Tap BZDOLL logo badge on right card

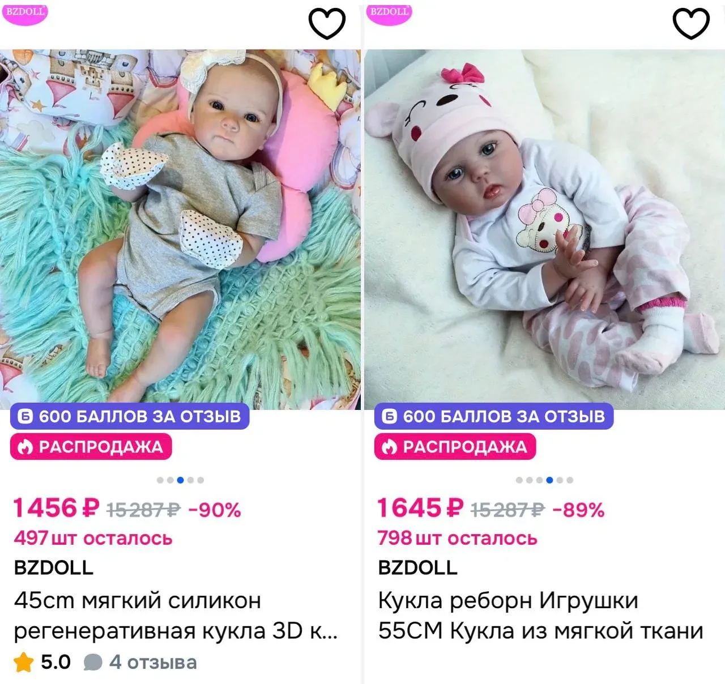pos(389,12)
